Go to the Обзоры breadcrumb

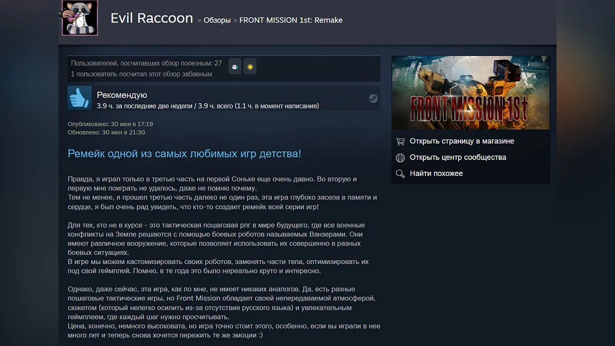coord(217,21)
